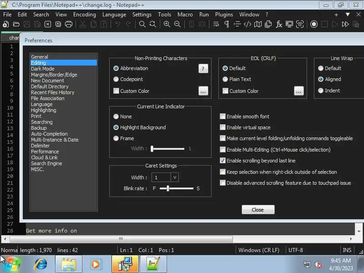This screenshot has height=273, width=364.
Task: Click the Run Macro Multiple Times icon
Action: pyautogui.click(x=345, y=24)
